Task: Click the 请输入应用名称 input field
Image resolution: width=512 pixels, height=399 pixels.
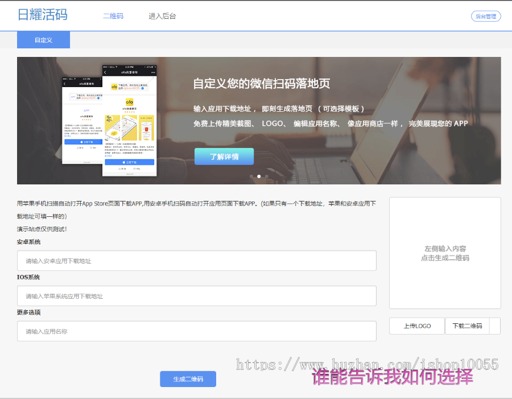Action: [196, 331]
